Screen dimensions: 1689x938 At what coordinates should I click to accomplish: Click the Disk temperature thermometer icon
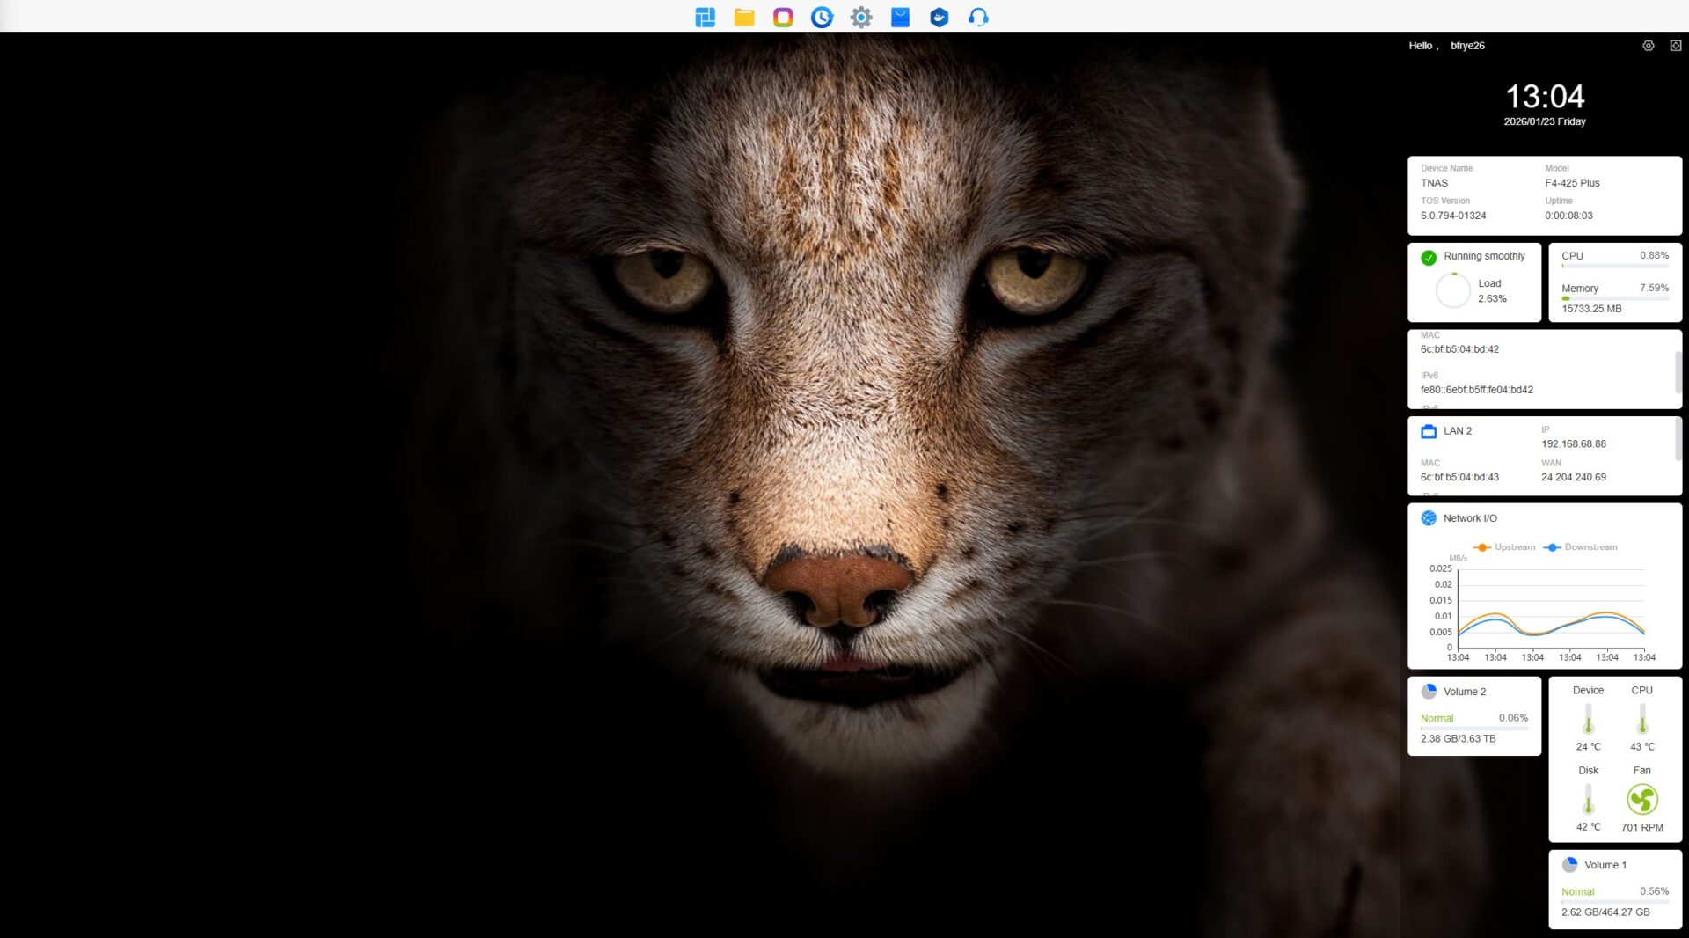[1588, 799]
